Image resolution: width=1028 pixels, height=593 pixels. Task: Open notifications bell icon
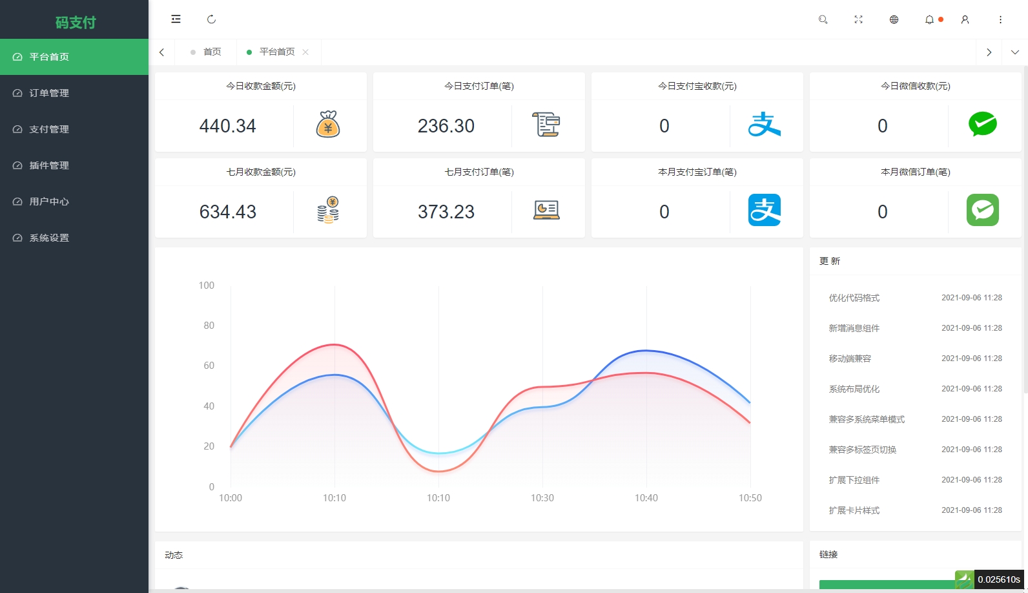click(929, 19)
